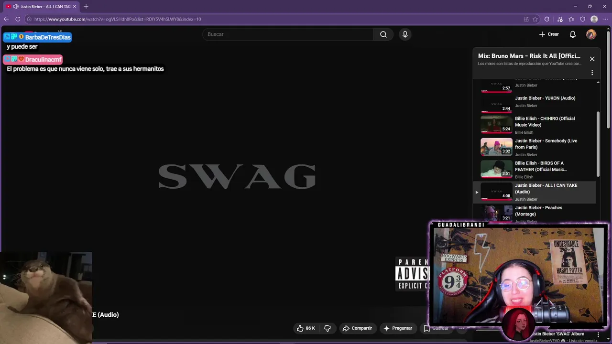Mute the tab using the speaker icon
This screenshot has width=612, height=344.
pyautogui.click(x=16, y=6)
